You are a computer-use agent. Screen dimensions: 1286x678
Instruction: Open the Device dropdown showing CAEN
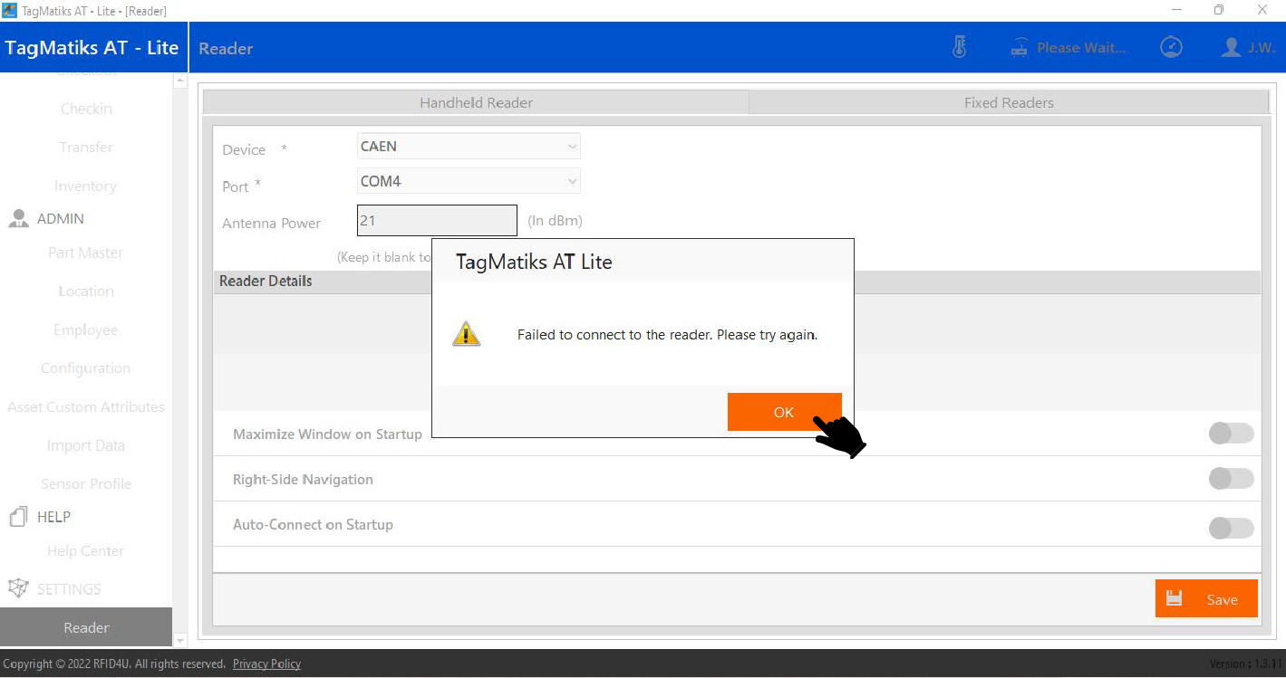[x=469, y=146]
